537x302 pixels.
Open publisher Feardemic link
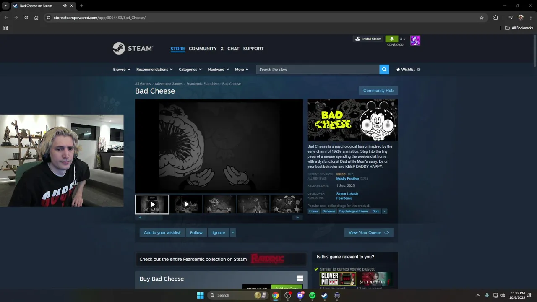pyautogui.click(x=344, y=198)
